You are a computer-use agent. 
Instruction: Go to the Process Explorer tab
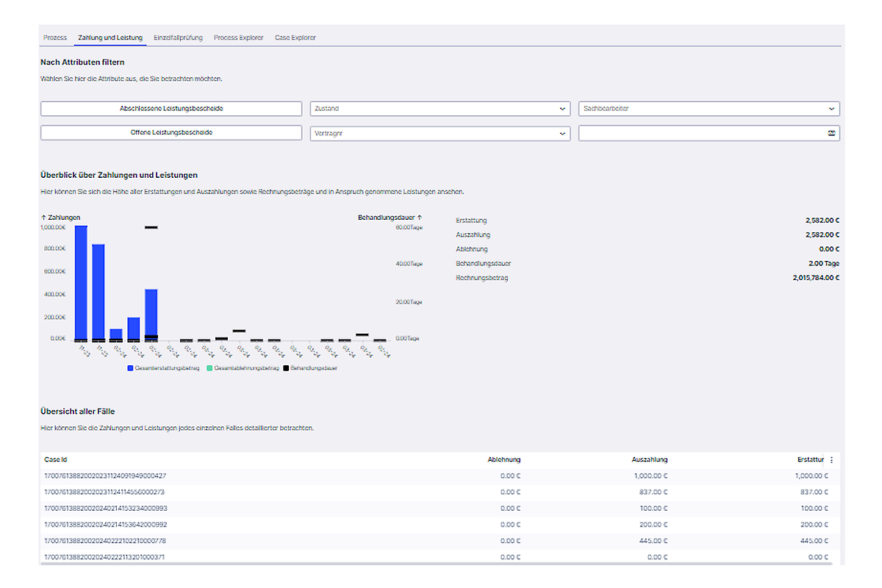pyautogui.click(x=238, y=37)
